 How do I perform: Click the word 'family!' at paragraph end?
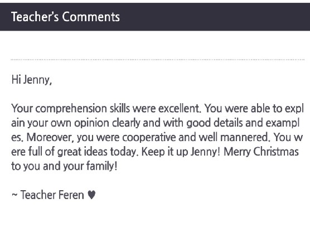click(x=102, y=166)
